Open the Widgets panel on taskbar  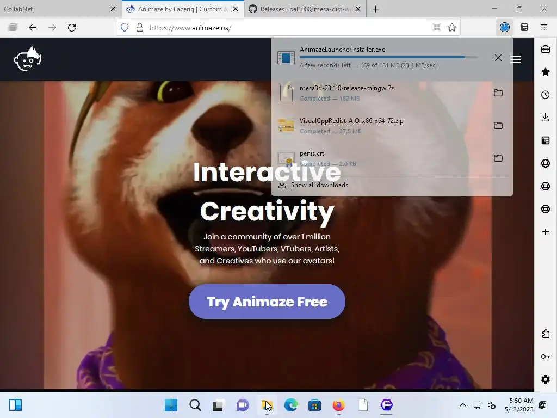click(15, 405)
